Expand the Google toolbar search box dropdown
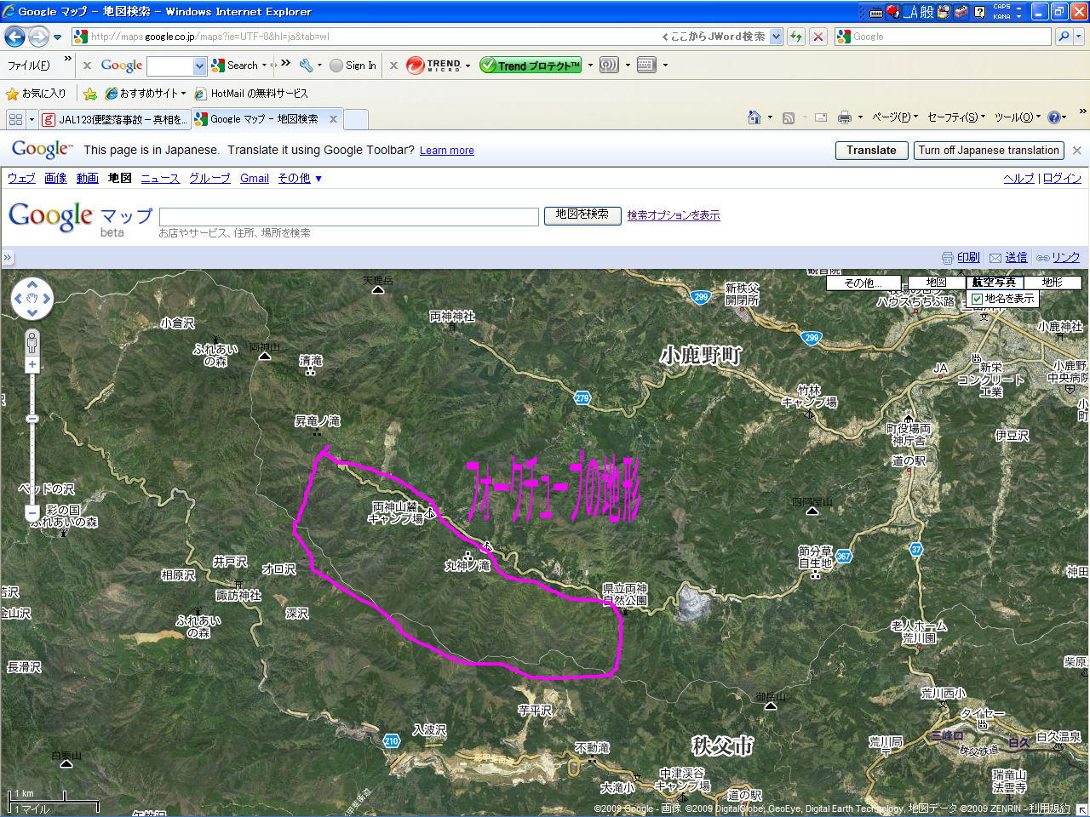 pos(200,66)
